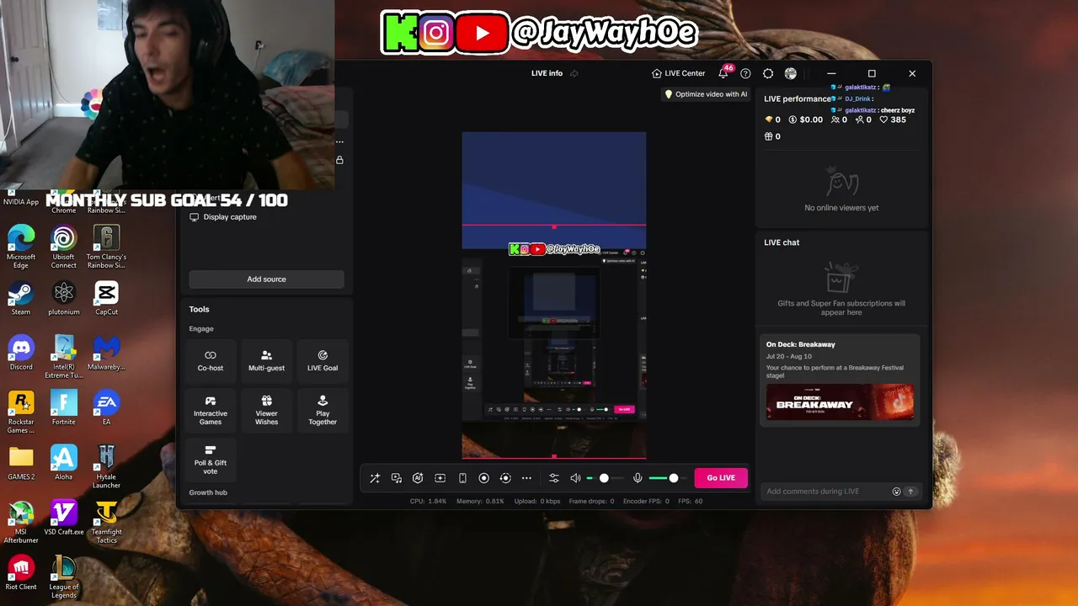The image size is (1078, 606).
Task: Click the likes count 385
Action: pyautogui.click(x=893, y=120)
